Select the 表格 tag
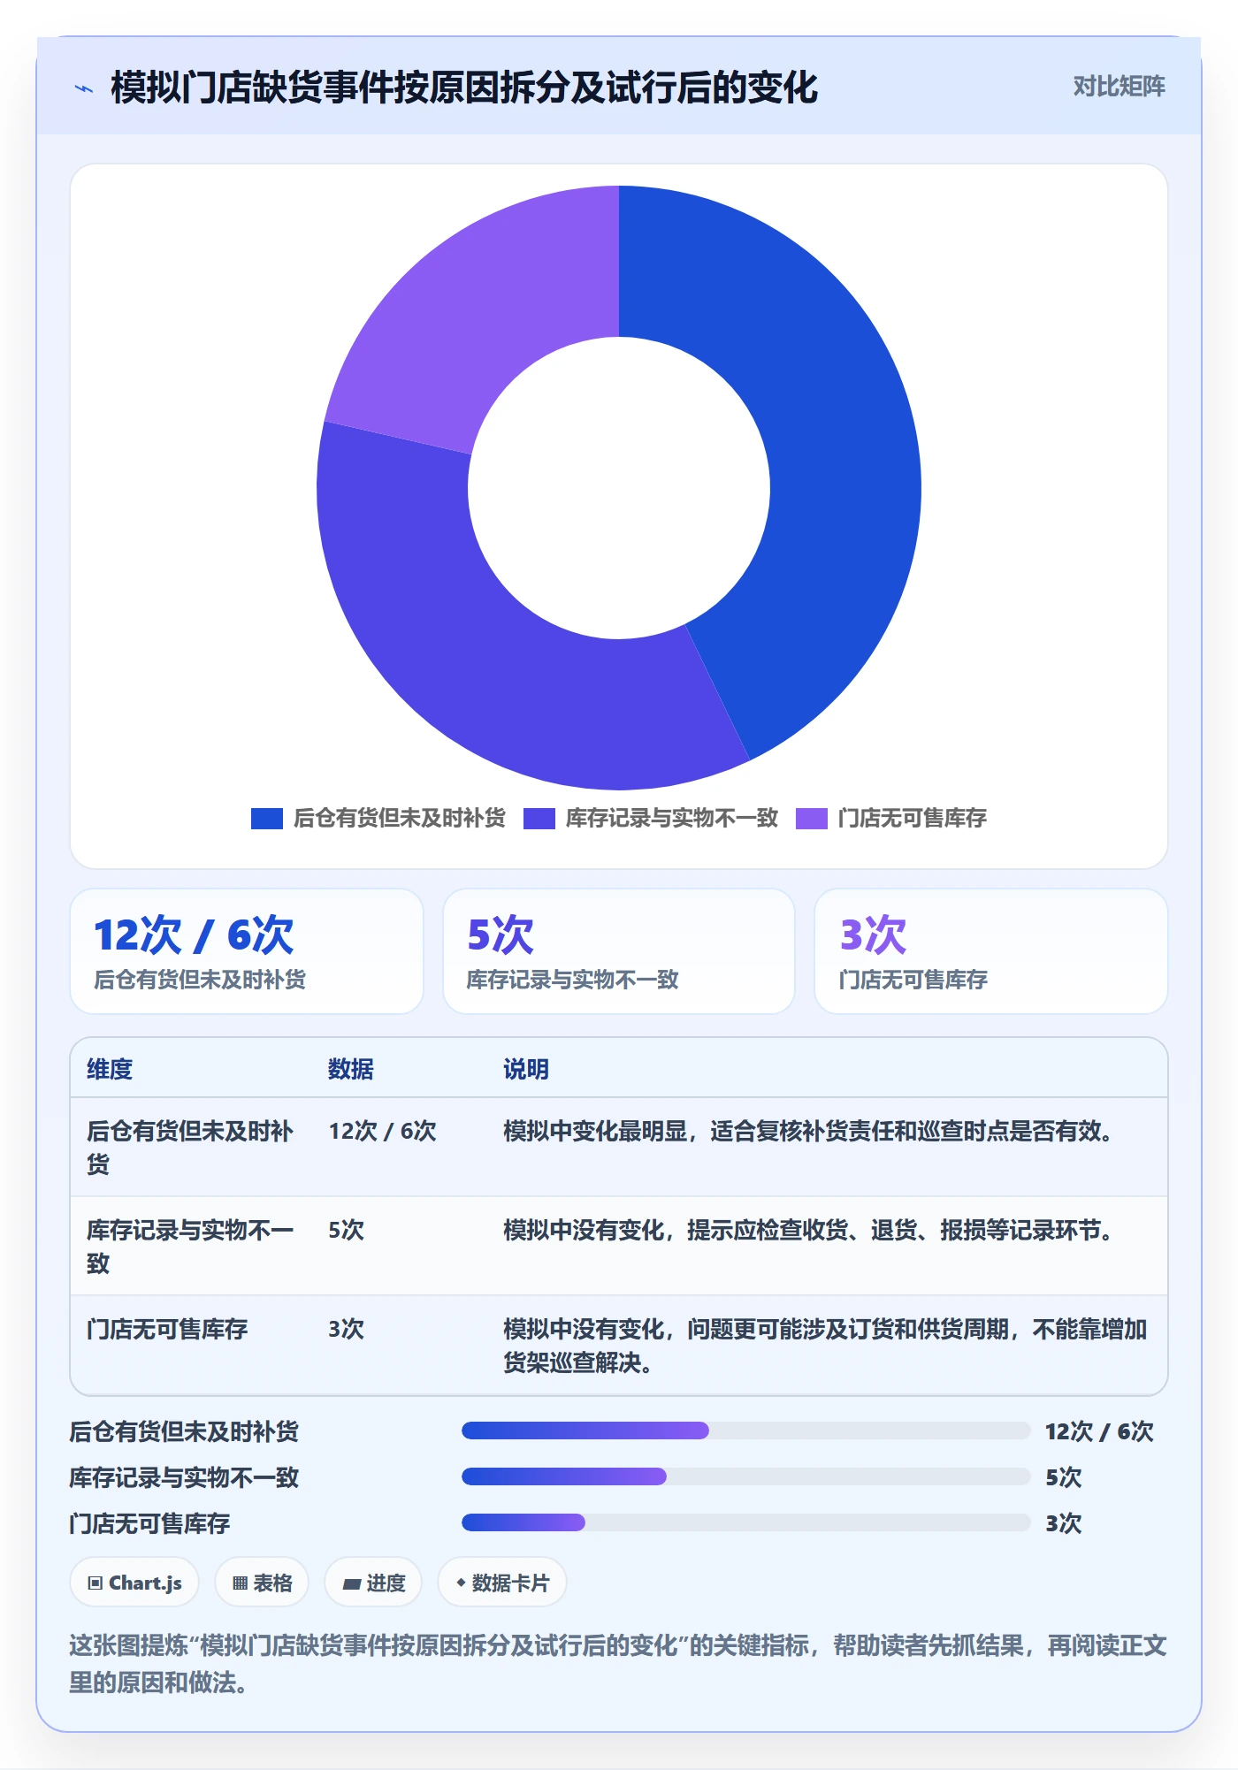Viewport: 1238px width, 1770px height. pos(262,1583)
